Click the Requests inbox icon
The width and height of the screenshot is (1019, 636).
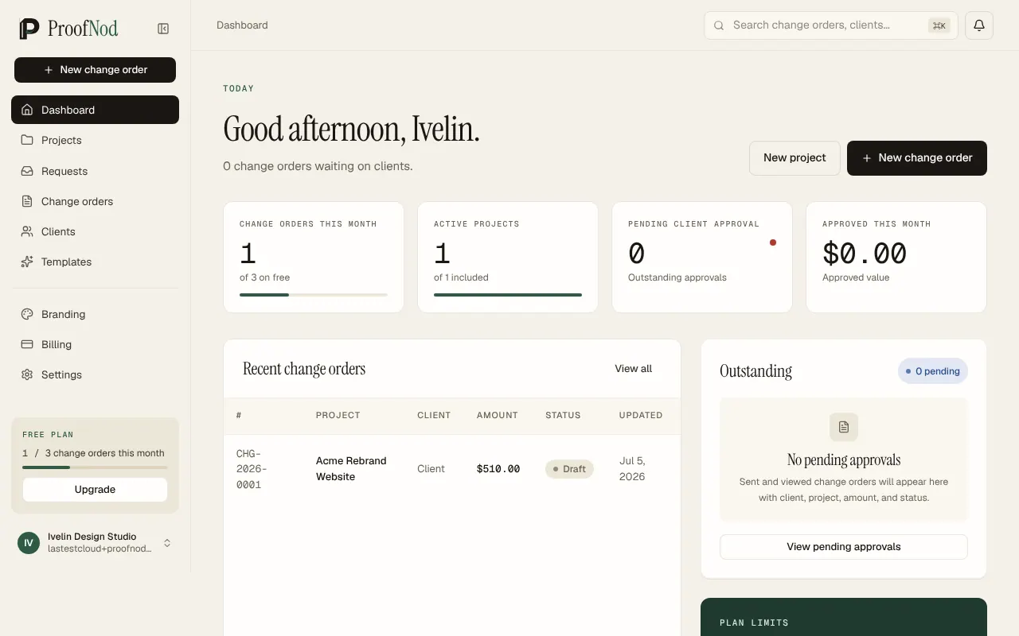coord(27,171)
